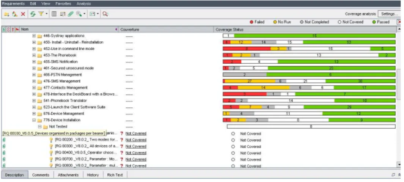Click the green Refresh arrows icon
The height and width of the screenshot is (182, 404).
tap(33, 14)
